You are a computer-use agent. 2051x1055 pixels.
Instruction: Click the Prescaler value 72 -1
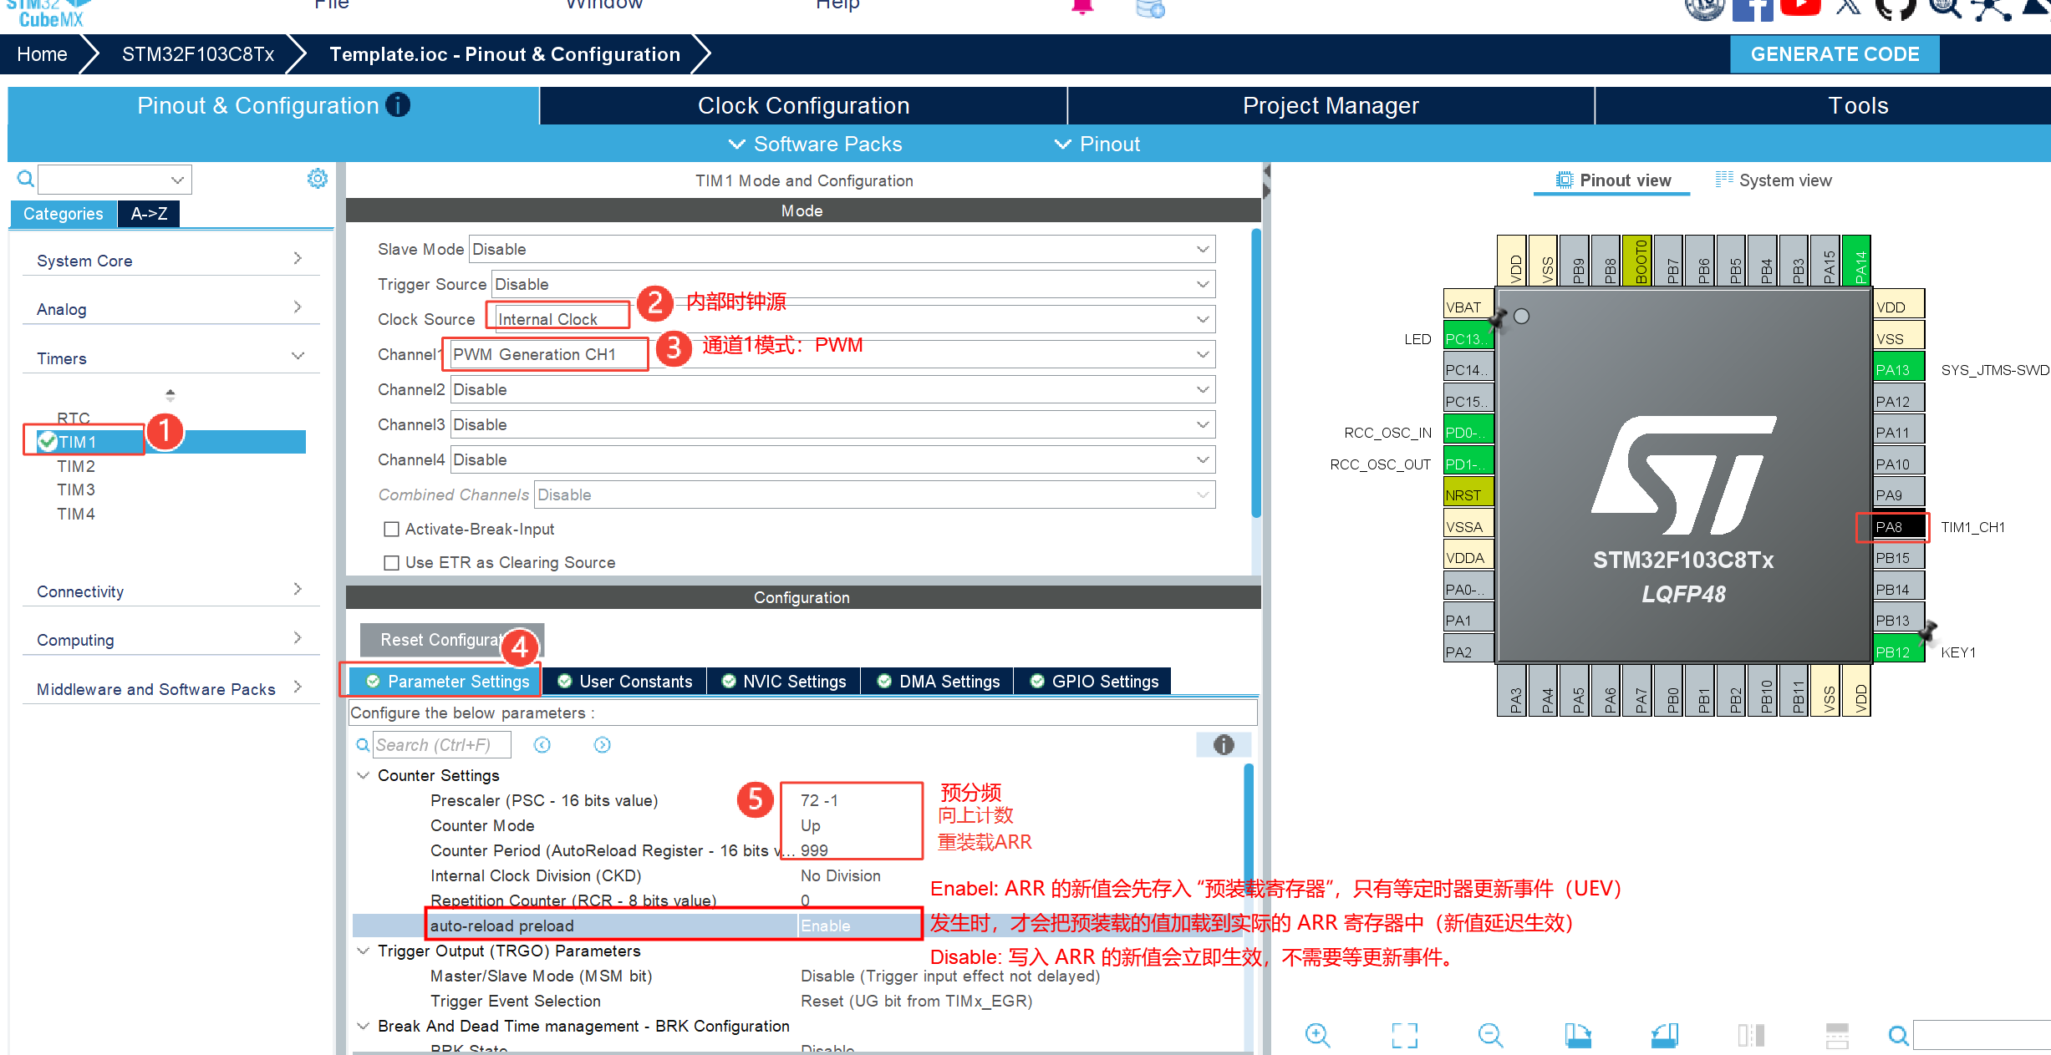[x=819, y=800]
